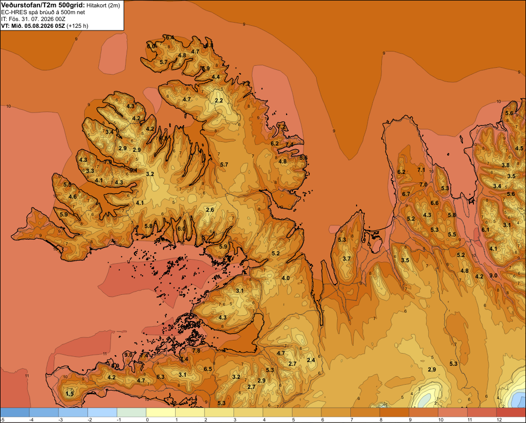Click the 2.2 temperature label on the map
526x423 pixels.
click(x=219, y=100)
